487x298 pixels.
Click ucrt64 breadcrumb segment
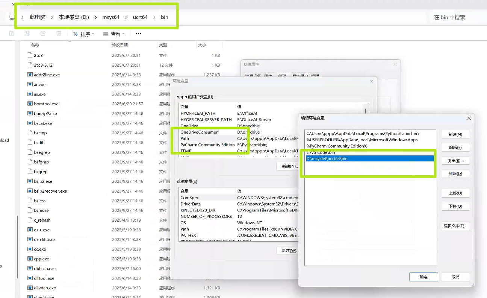point(140,17)
